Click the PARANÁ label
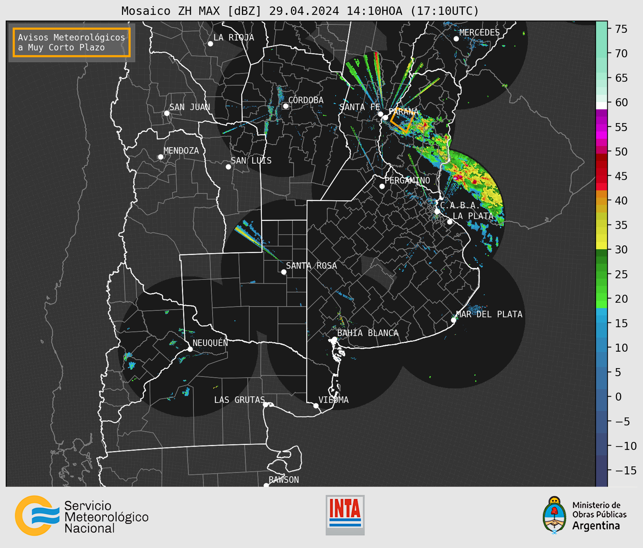 [x=404, y=112]
